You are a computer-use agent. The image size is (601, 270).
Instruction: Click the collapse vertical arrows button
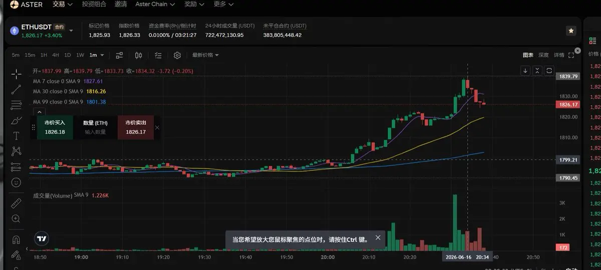pos(537,70)
